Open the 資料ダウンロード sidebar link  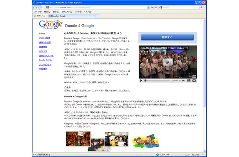pos(46,56)
